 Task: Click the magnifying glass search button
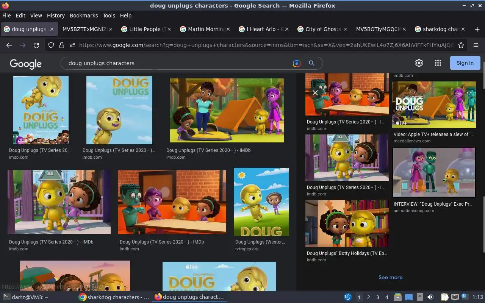pyautogui.click(x=311, y=63)
